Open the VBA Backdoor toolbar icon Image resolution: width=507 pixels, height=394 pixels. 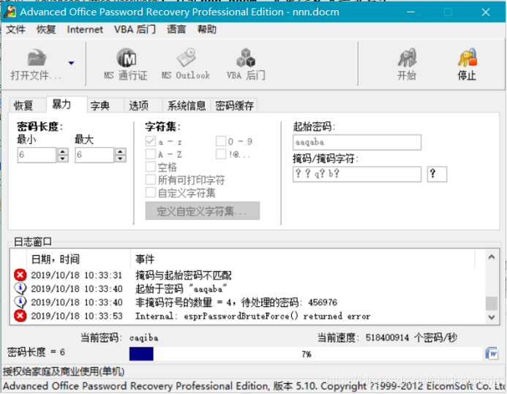[246, 58]
